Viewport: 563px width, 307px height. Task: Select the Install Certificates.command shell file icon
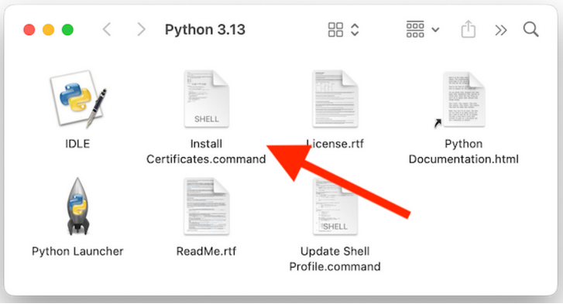coord(207,99)
